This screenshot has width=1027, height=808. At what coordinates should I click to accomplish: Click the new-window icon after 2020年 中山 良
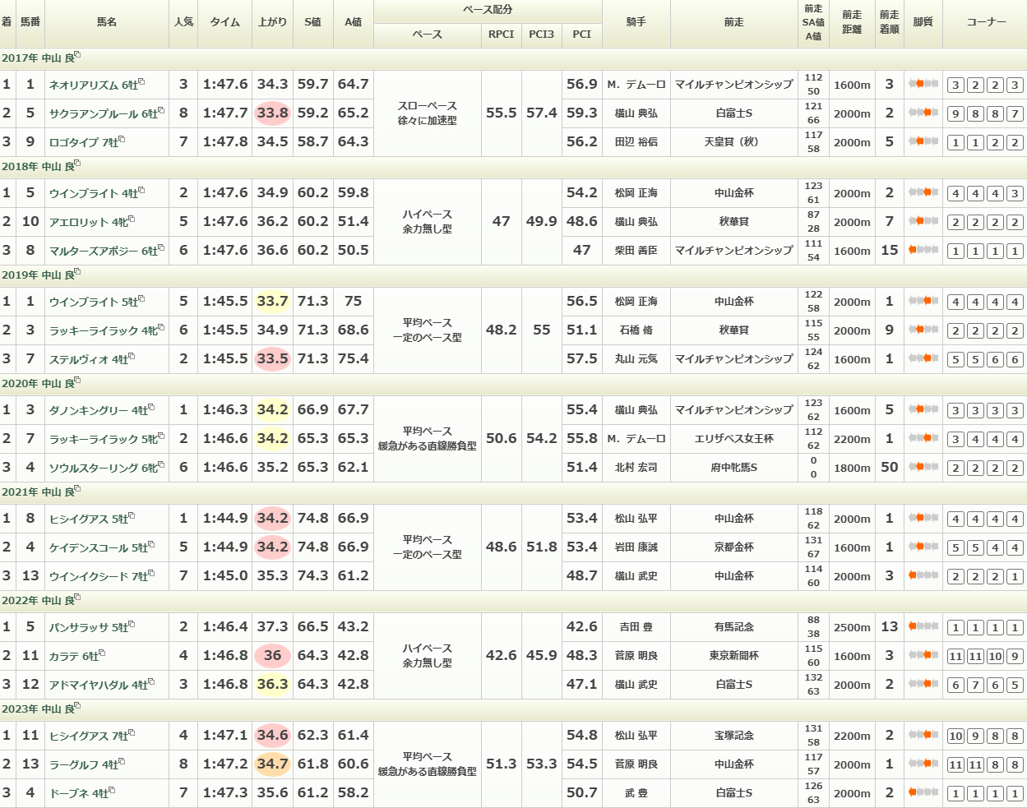[77, 381]
